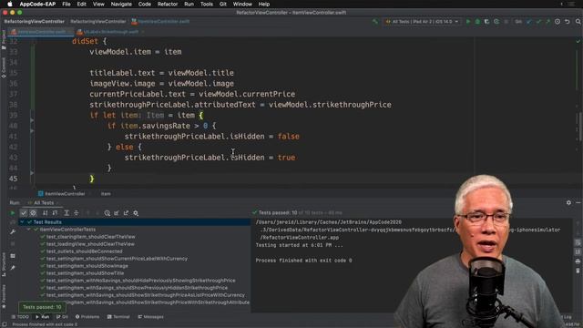Collapse the Test Results tree node
This screenshot has width=583, height=328.
22,222
